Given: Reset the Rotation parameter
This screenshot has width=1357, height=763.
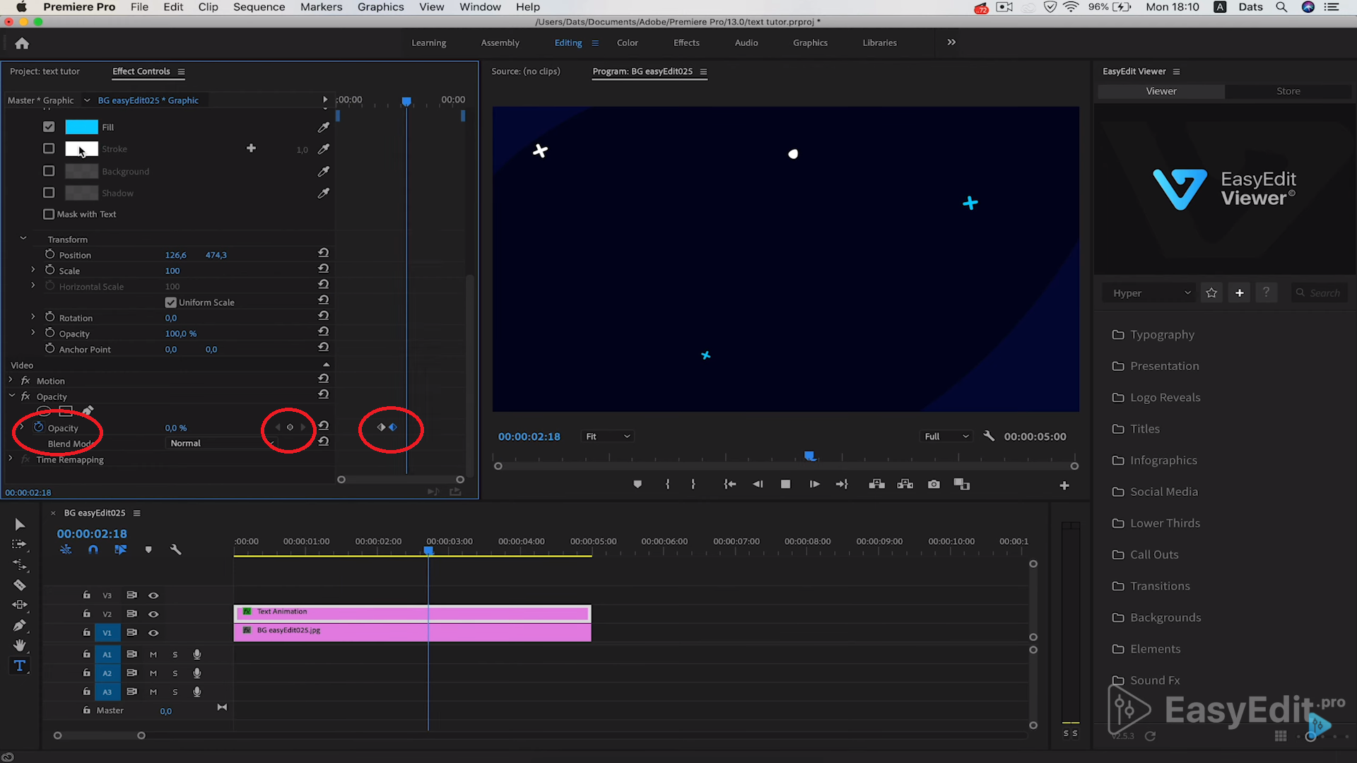Looking at the screenshot, I should click(323, 316).
